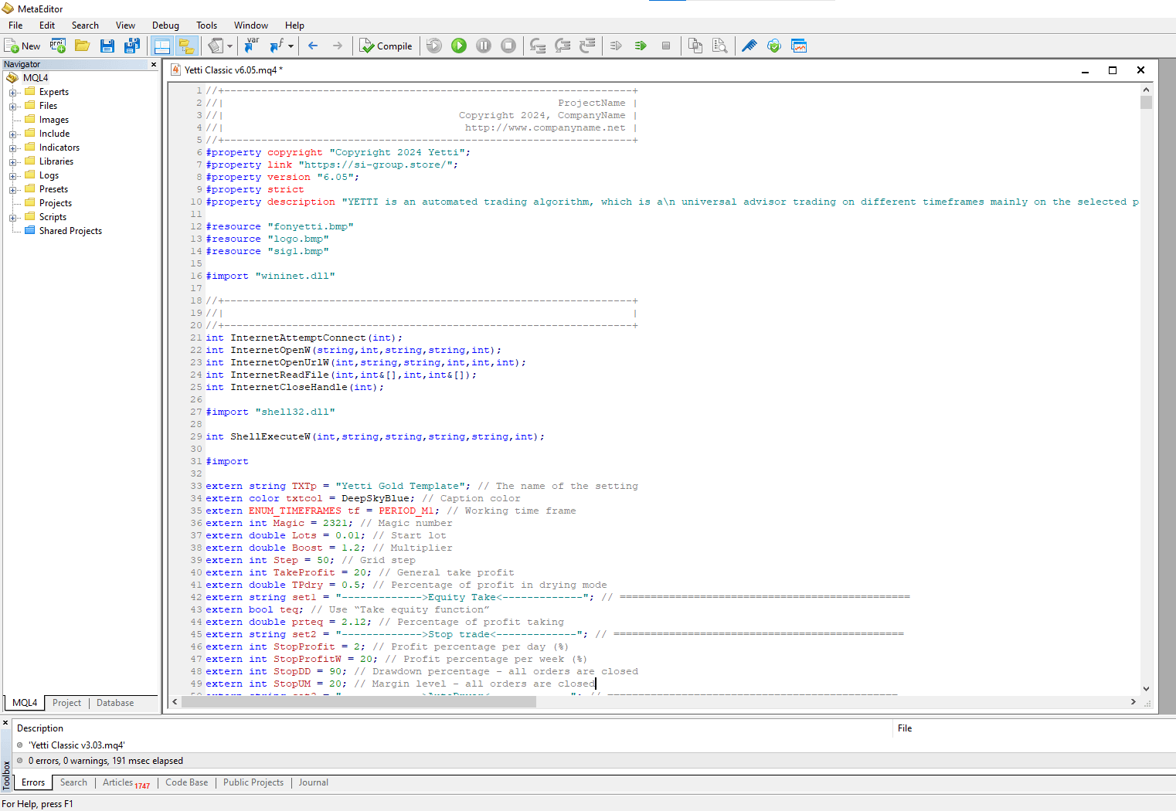Image resolution: width=1176 pixels, height=811 pixels.
Task: Click the New project icon
Action: click(58, 46)
